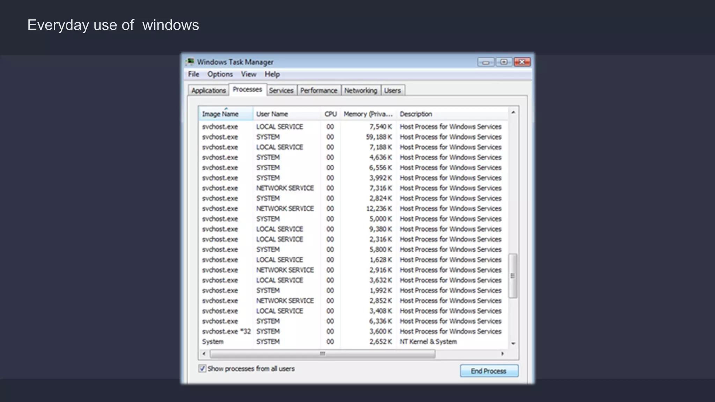Image resolution: width=715 pixels, height=402 pixels.
Task: Close the Windows Task Manager window
Action: 522,62
